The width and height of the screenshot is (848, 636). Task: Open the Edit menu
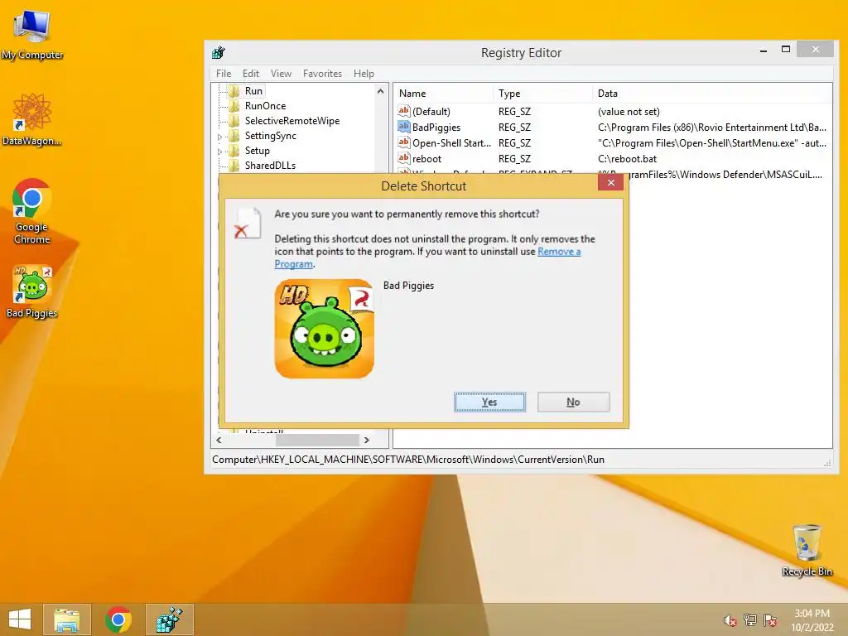click(x=250, y=74)
